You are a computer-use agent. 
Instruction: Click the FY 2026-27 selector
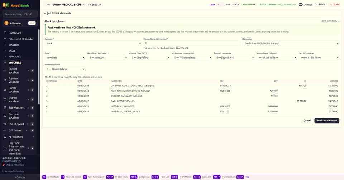coord(94,4)
